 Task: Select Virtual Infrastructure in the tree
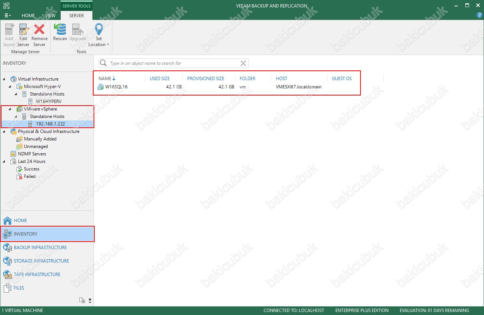[38, 79]
